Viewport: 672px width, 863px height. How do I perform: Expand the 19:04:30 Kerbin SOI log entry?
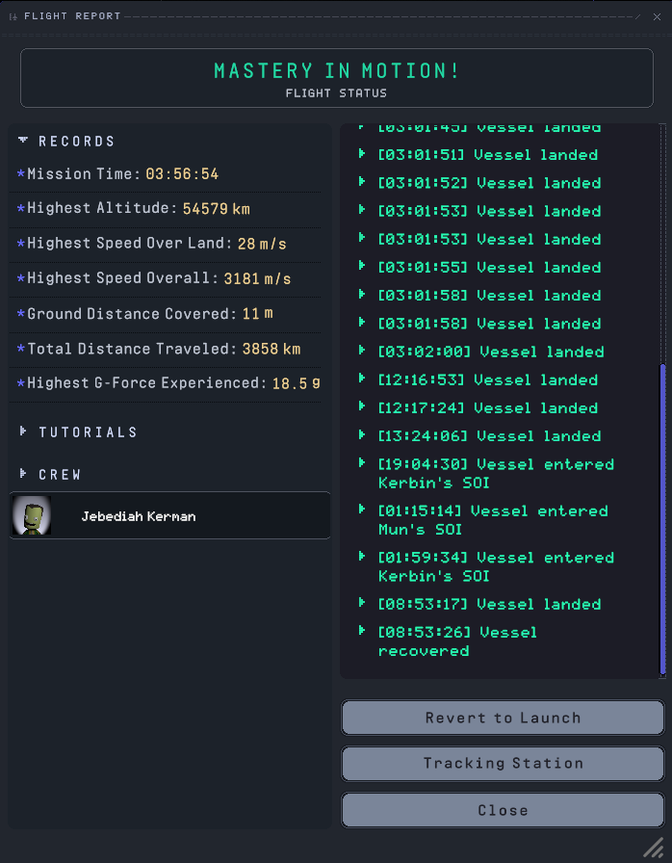(363, 463)
